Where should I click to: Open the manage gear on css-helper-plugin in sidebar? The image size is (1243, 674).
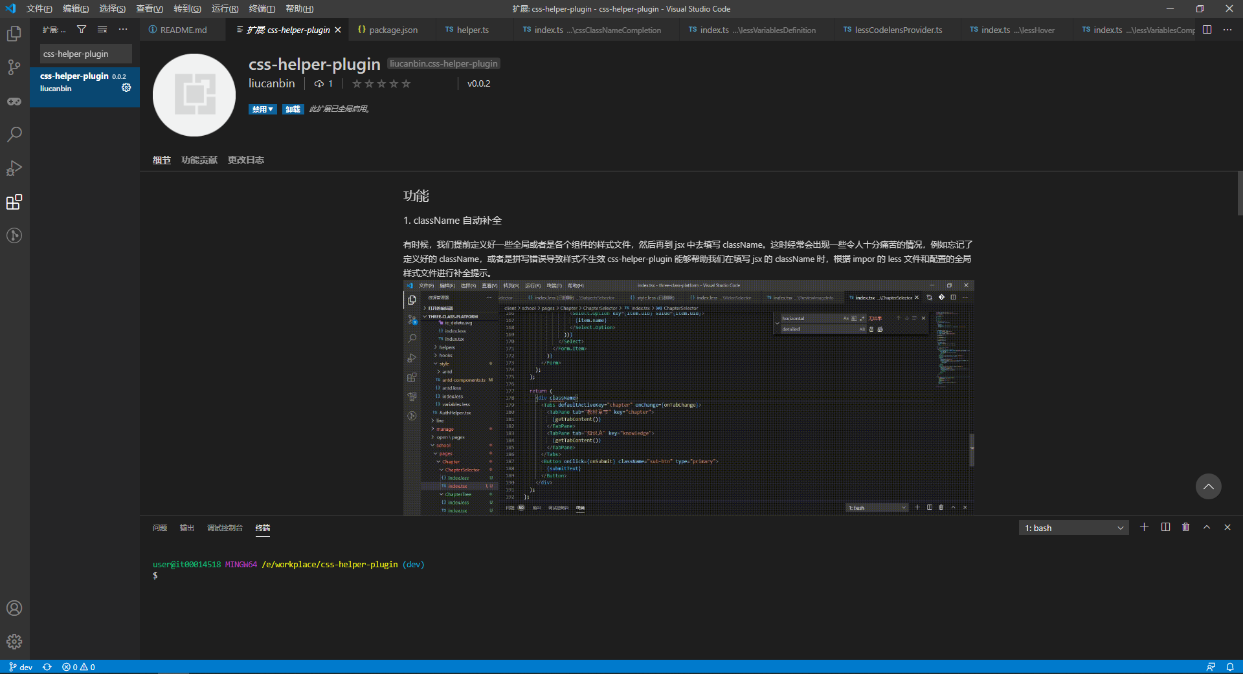[x=126, y=87]
